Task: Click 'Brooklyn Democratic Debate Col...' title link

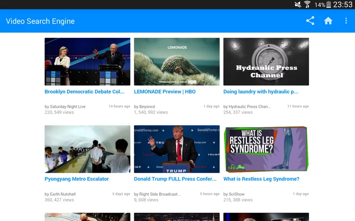Action: click(x=85, y=92)
